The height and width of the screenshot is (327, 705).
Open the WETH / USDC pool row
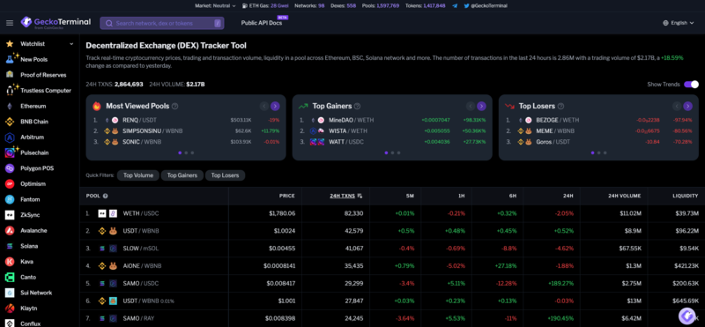click(392, 213)
